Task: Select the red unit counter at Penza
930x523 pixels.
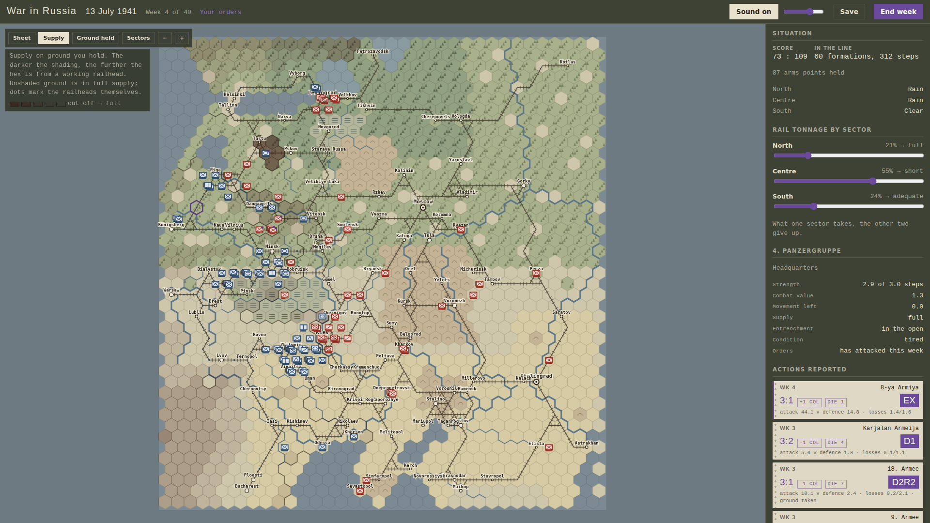Action: tap(536, 274)
